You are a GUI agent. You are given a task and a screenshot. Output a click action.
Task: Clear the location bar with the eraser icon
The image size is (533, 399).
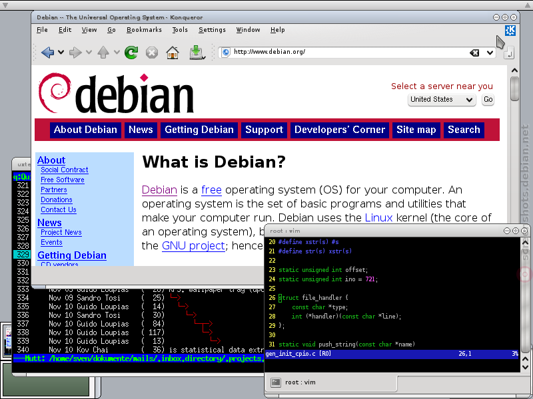tap(474, 53)
